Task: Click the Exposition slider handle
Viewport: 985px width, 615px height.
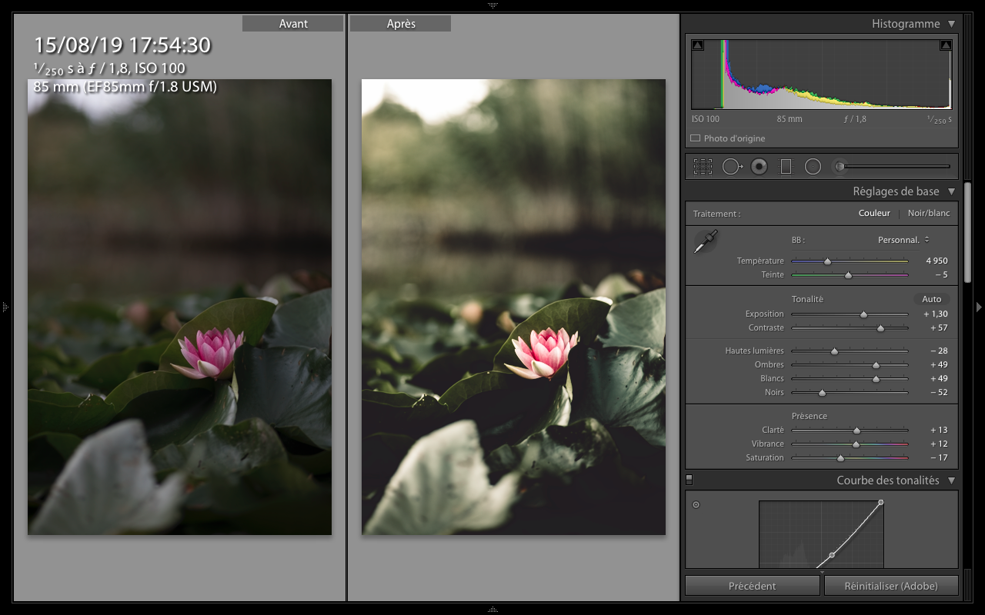Action: (863, 314)
